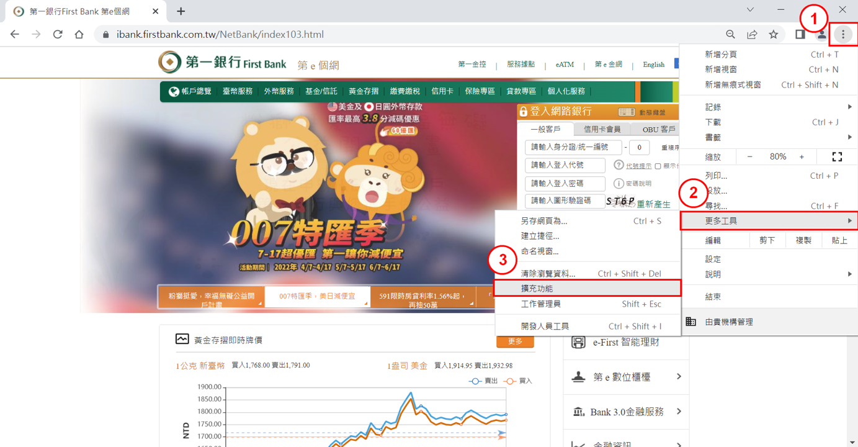
Task: Open a new tab with plus button
Action: (x=181, y=11)
